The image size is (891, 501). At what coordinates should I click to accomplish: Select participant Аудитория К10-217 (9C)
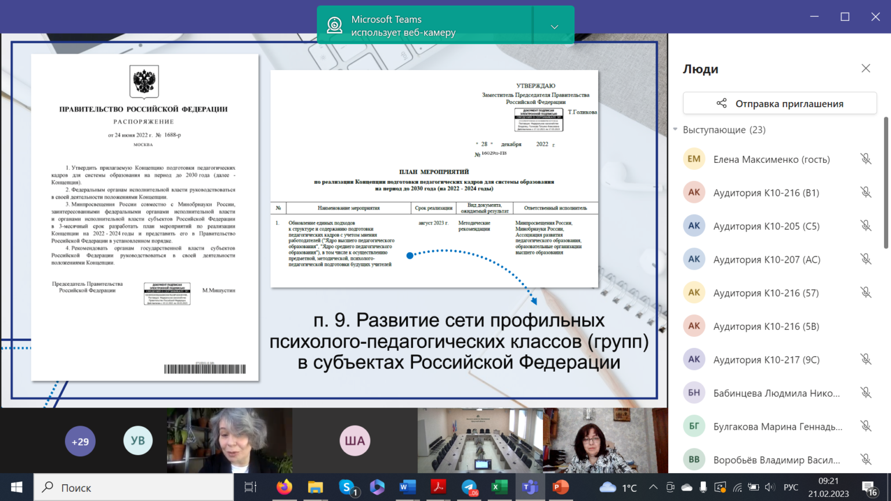[766, 360]
